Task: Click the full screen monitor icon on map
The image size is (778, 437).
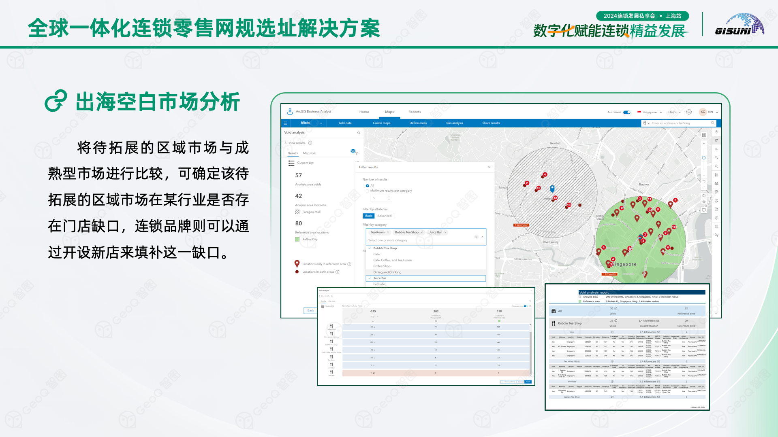Action: [704, 210]
